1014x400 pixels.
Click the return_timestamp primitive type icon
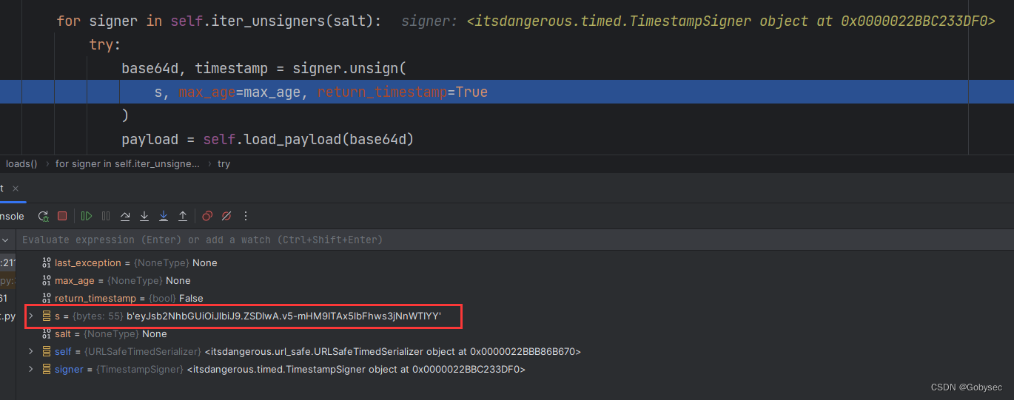coord(47,298)
